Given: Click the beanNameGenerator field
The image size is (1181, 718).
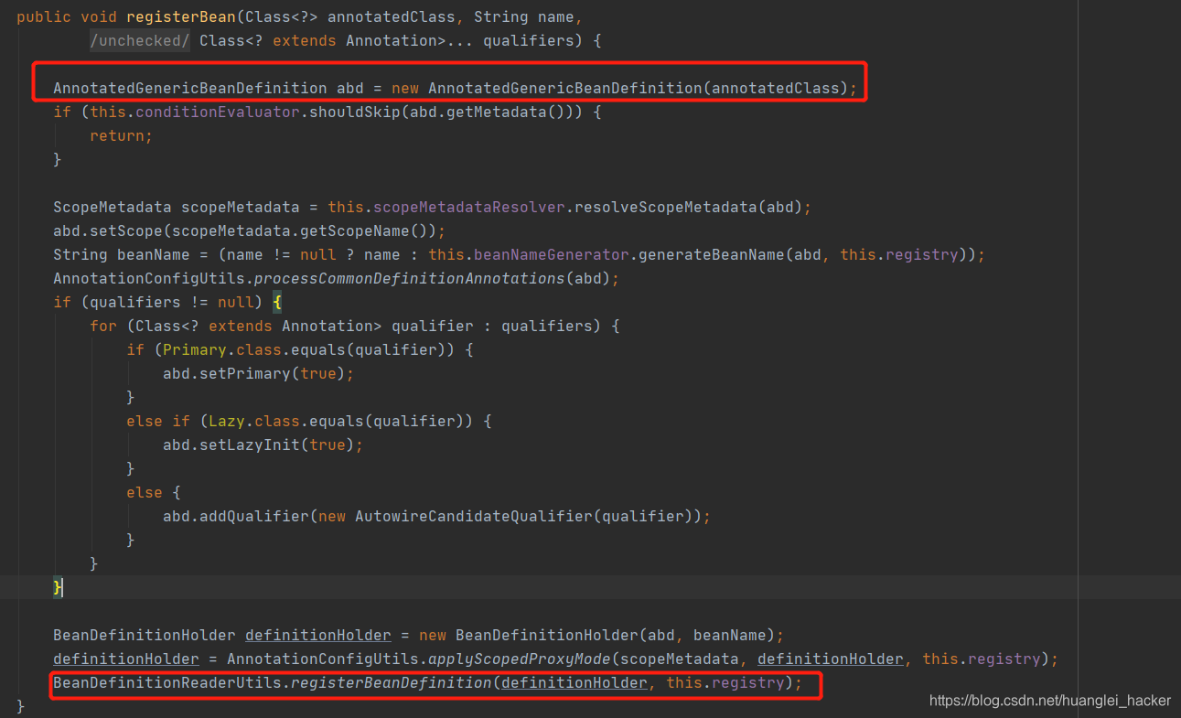Looking at the screenshot, I should 552,254.
